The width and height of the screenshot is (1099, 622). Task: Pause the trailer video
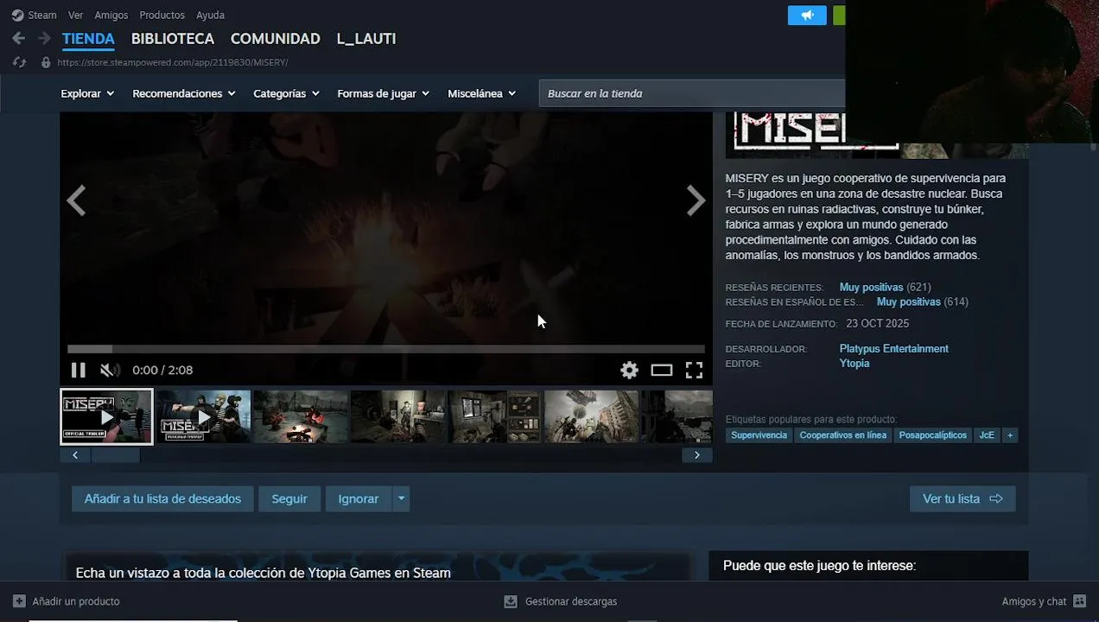click(x=78, y=370)
